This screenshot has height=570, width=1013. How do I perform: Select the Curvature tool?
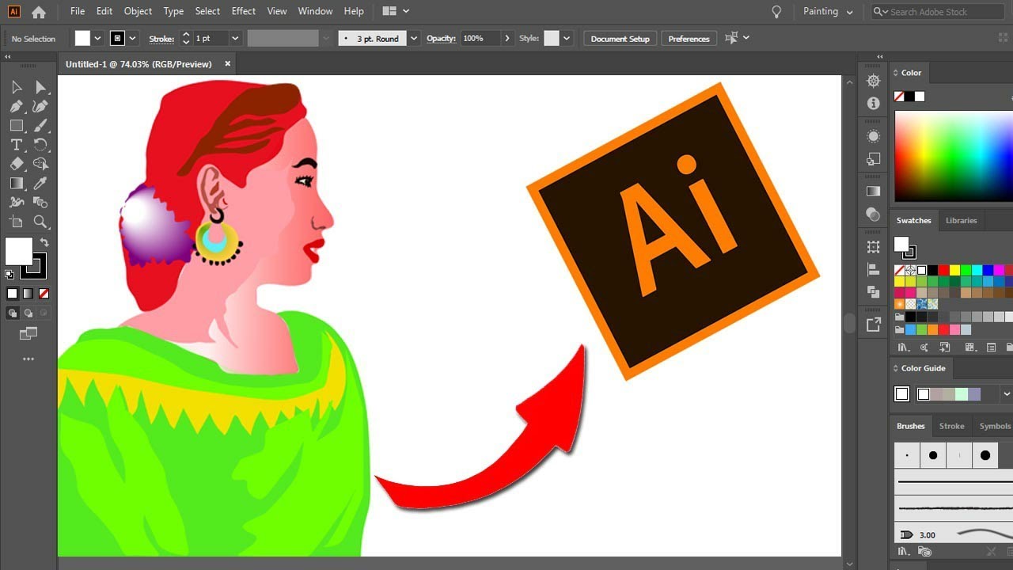(40, 106)
